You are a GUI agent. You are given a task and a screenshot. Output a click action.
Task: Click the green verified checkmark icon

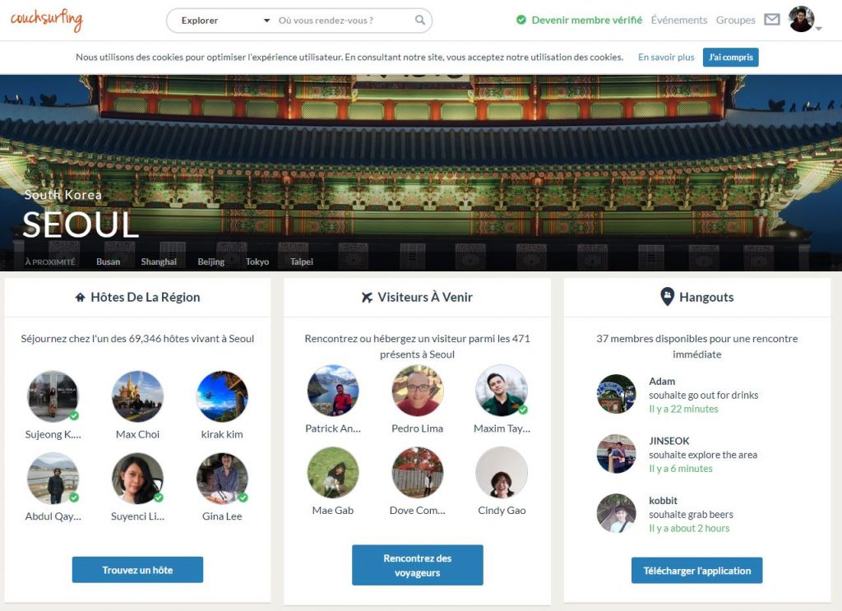click(521, 20)
